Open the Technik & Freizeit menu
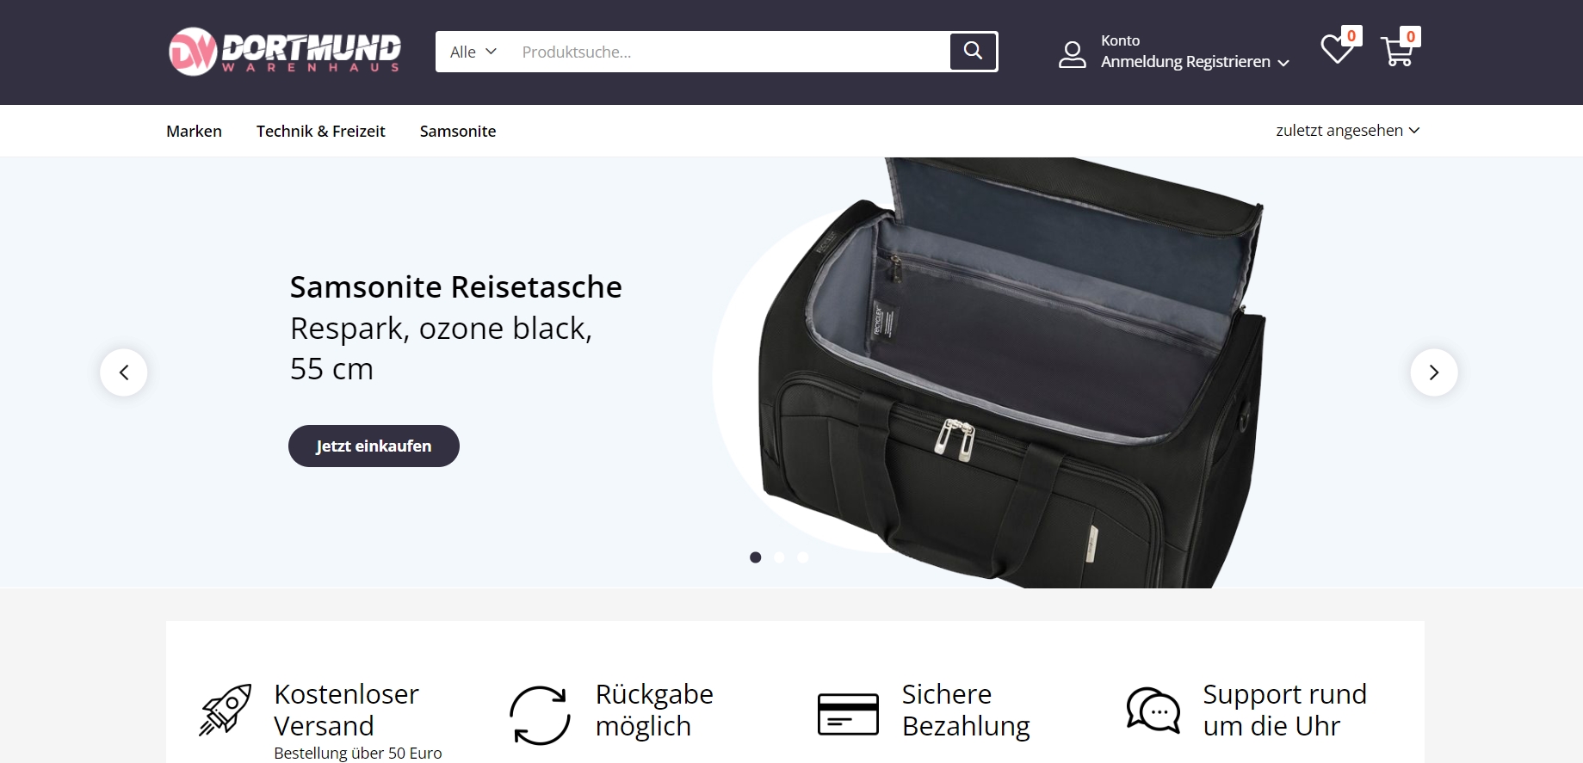 (x=321, y=131)
